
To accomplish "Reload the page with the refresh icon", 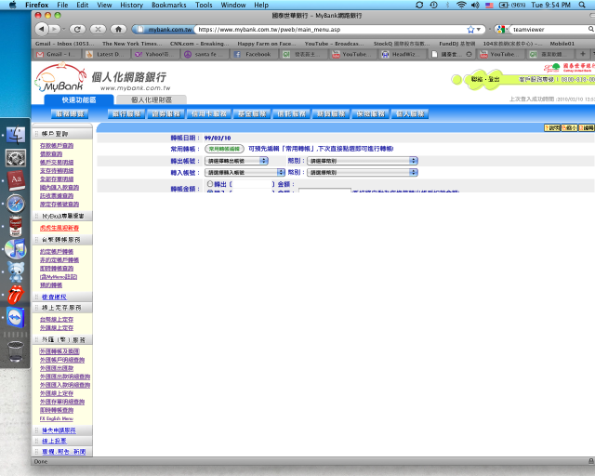I will pyautogui.click(x=77, y=29).
